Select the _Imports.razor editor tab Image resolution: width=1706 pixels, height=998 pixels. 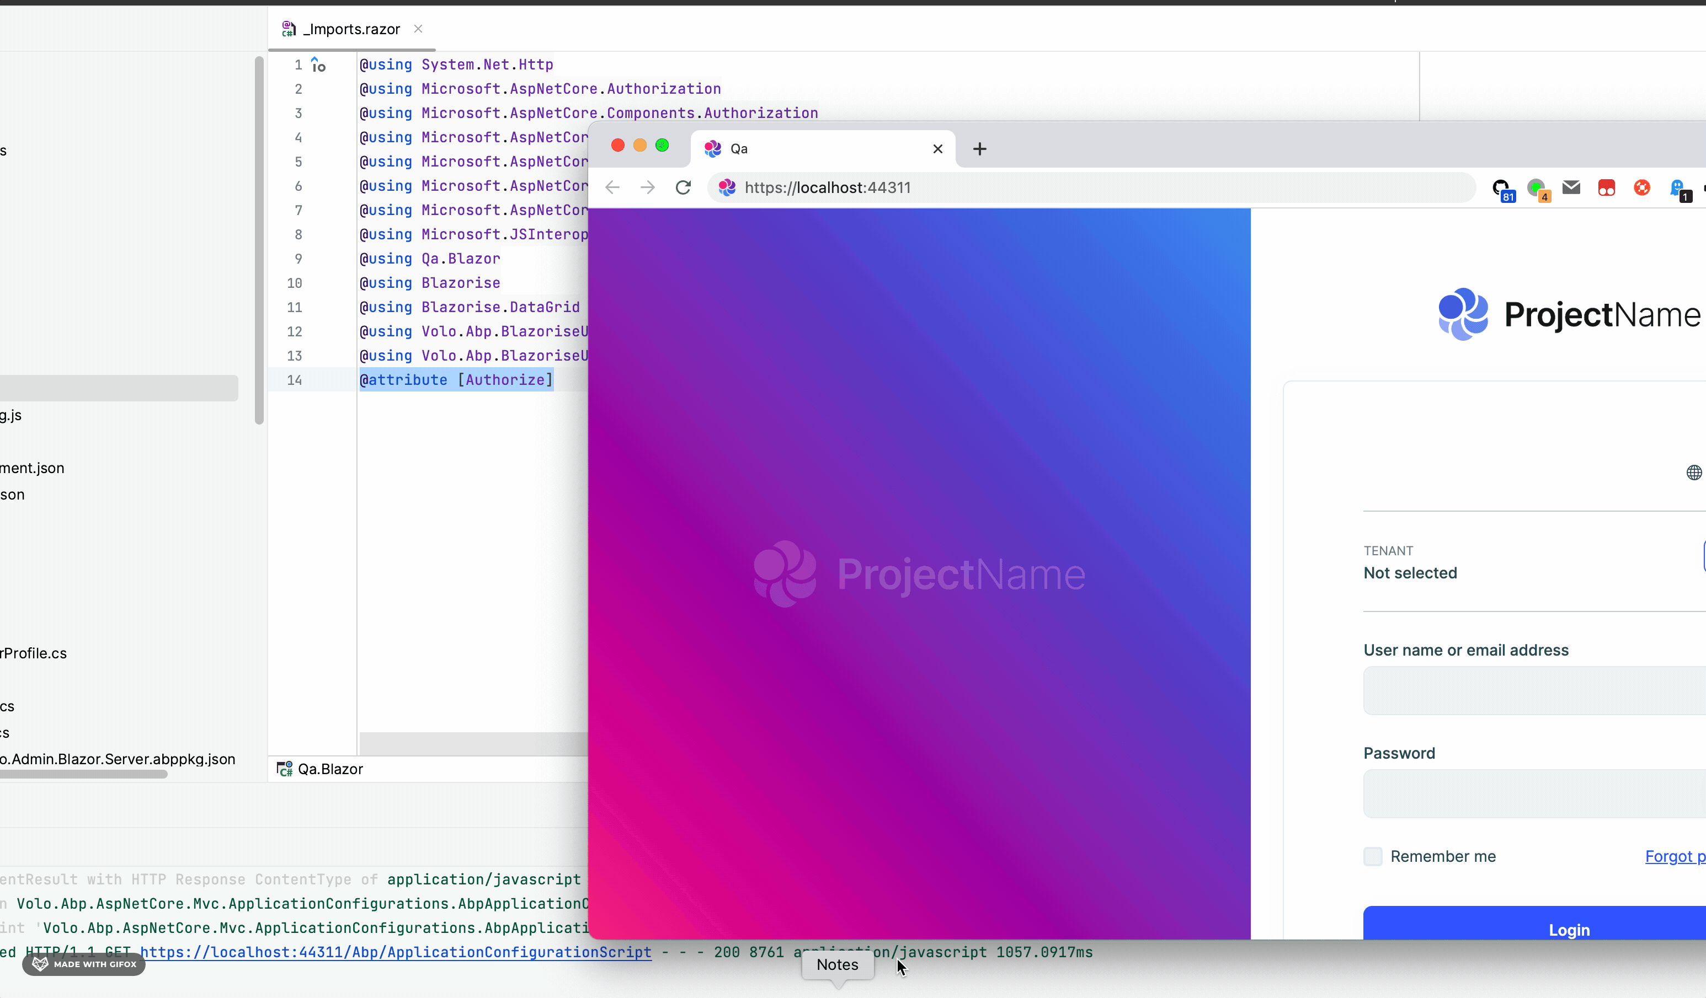(351, 29)
